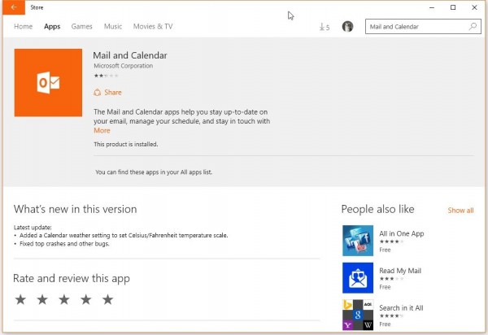Viewport: 488px width, 335px height.
Task: Open the Search in it All title
Action: click(x=401, y=308)
